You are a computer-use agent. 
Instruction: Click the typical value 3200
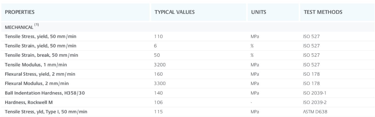click(160, 65)
